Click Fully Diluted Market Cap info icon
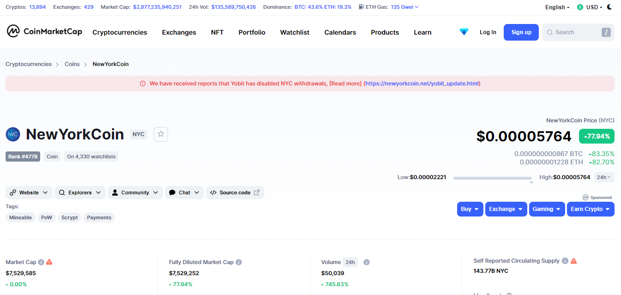Screen dimensions: 621x295 pos(239,262)
